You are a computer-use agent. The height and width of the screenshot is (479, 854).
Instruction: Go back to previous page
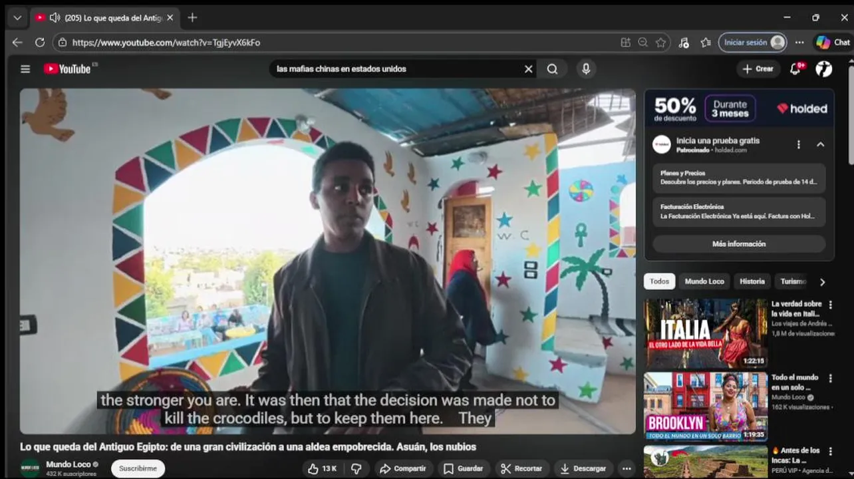click(17, 43)
